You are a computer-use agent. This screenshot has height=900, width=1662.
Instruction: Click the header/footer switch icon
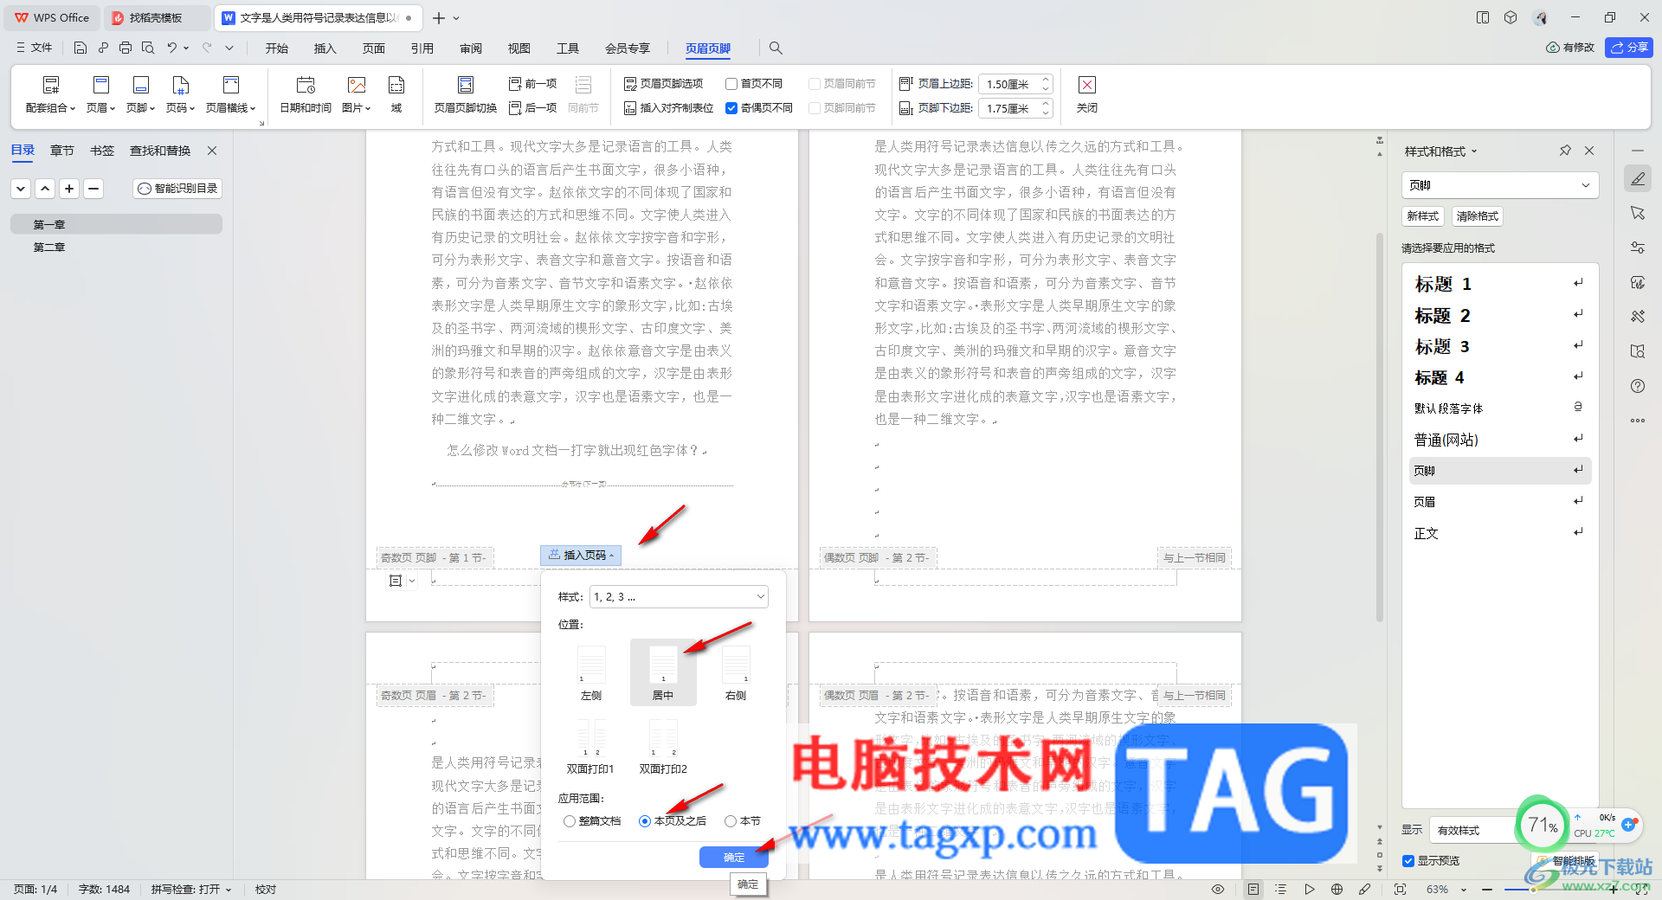point(466,85)
